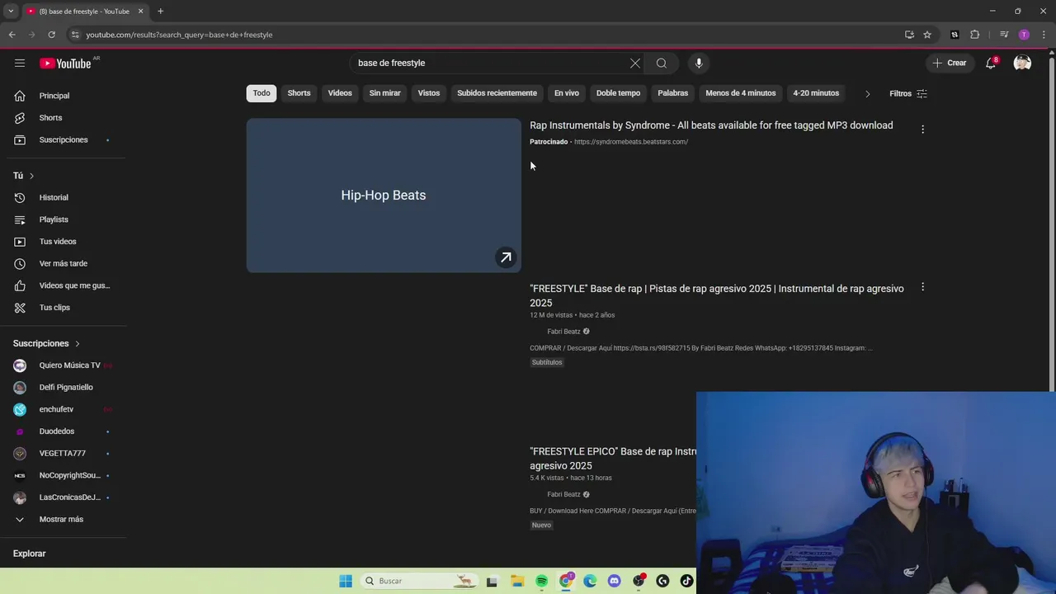The image size is (1056, 594).
Task: Select the Menos de 4 minutos chip
Action: point(741,93)
